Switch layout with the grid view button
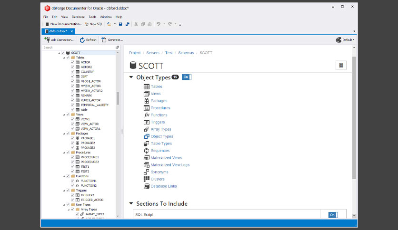This screenshot has height=230, width=398. coord(341,66)
